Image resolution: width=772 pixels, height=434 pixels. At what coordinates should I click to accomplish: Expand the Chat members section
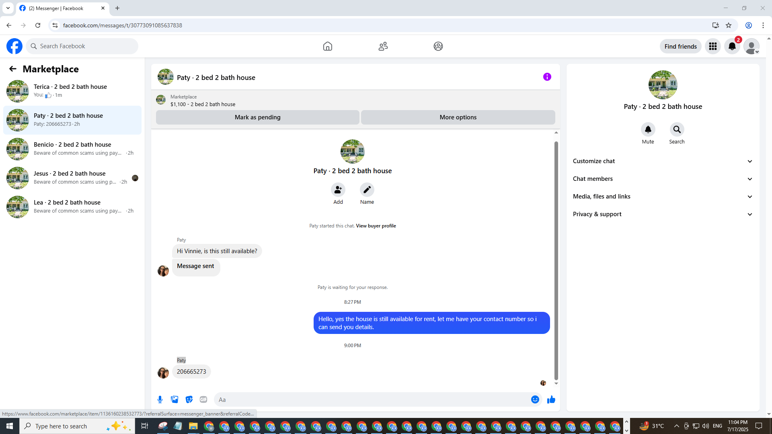point(663,179)
